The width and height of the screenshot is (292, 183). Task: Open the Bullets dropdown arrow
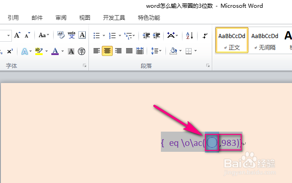click(x=104, y=35)
